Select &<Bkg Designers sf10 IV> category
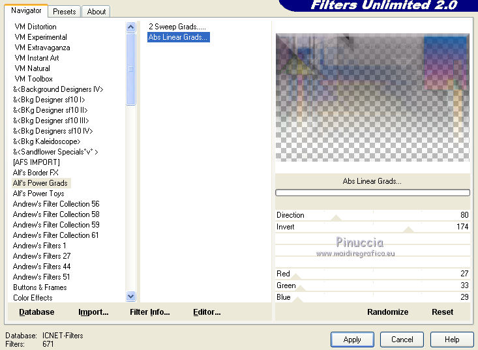The height and width of the screenshot is (350, 478). click(x=53, y=130)
